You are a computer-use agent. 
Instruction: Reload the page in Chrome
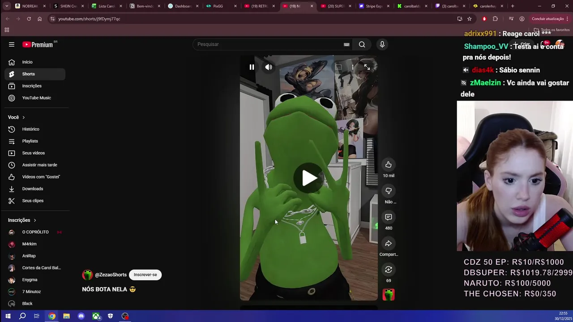29,19
